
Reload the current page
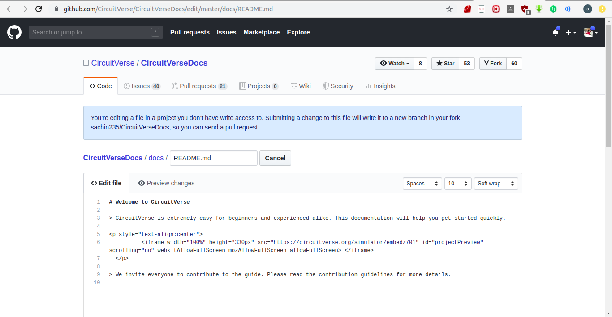[x=39, y=9]
